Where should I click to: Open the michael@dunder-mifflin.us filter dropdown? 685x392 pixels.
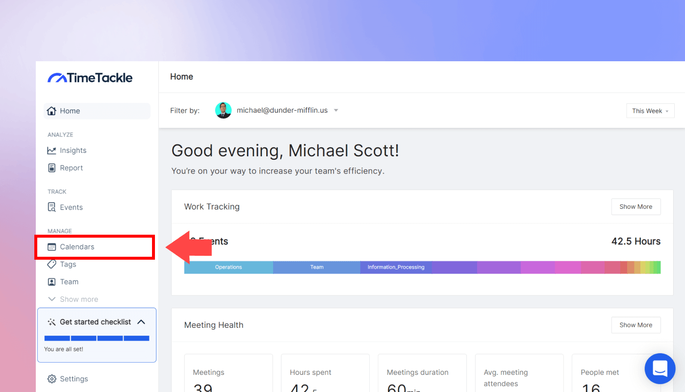(277, 110)
